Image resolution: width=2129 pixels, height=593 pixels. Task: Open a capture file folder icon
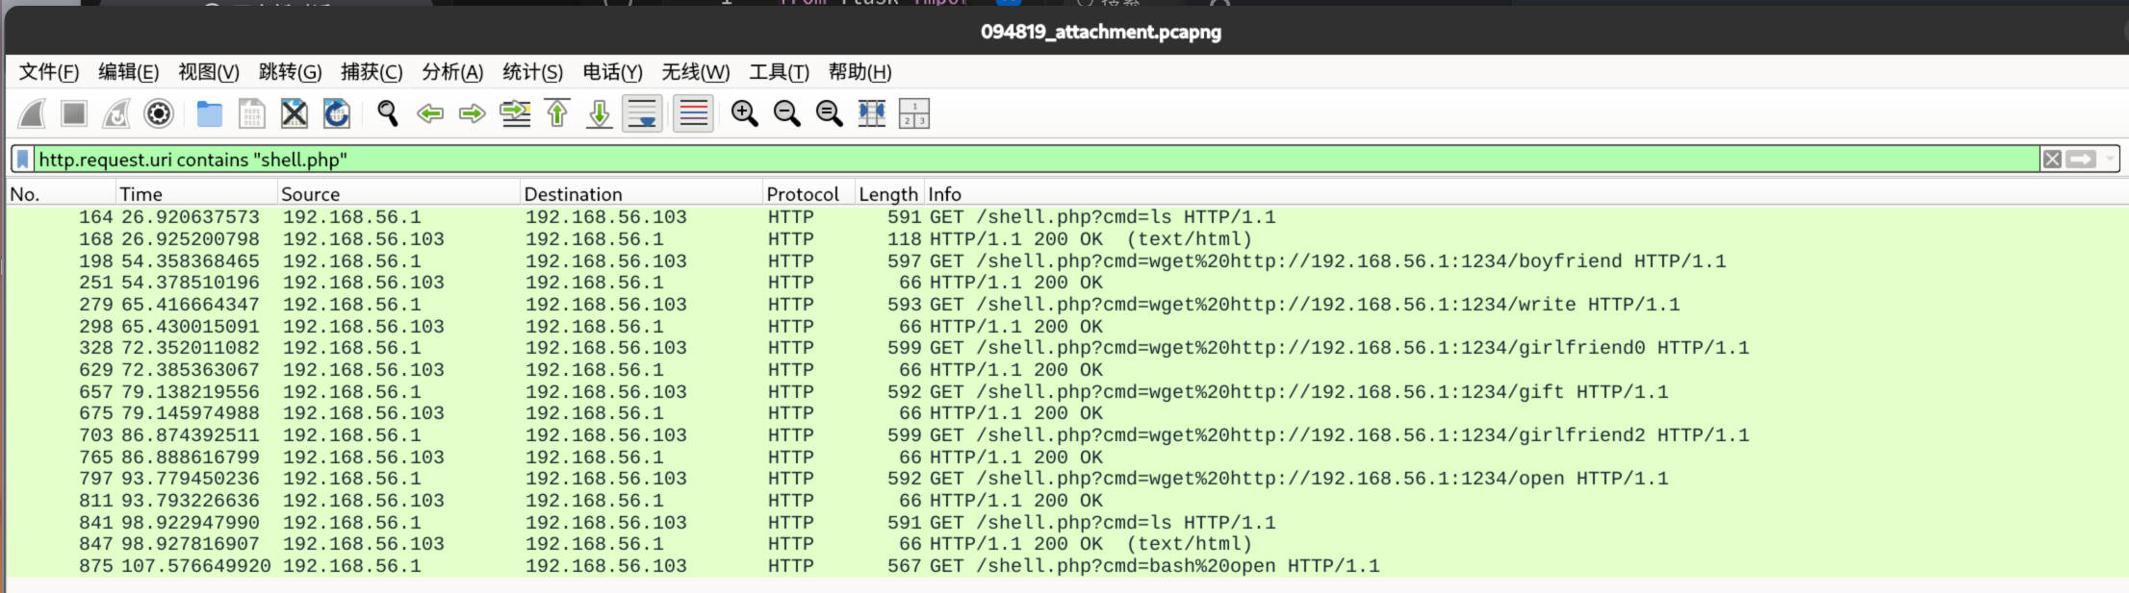209,114
